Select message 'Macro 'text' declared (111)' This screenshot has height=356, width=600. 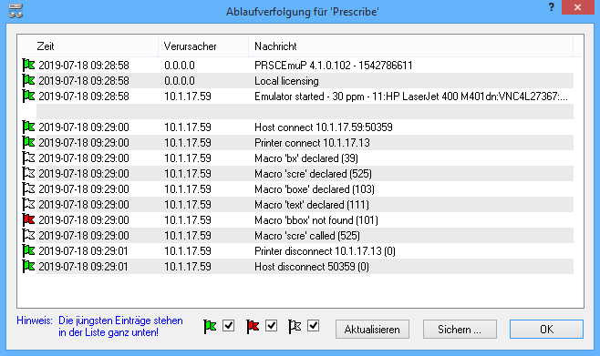point(312,205)
